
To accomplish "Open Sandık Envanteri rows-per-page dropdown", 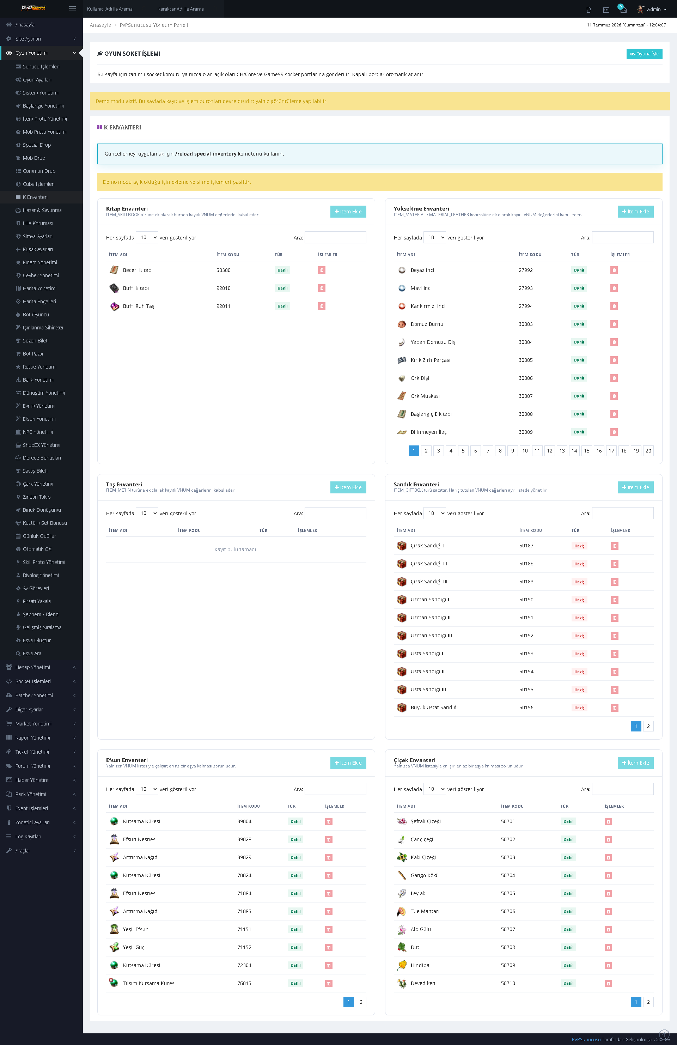I will 434,513.
